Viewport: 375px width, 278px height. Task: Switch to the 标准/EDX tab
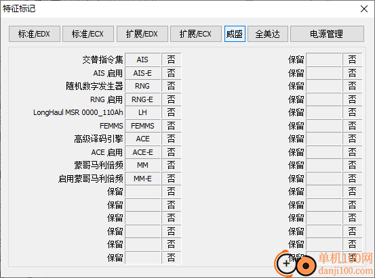[35, 34]
